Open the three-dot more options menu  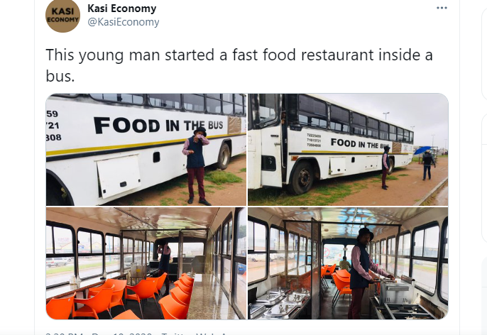pos(442,8)
